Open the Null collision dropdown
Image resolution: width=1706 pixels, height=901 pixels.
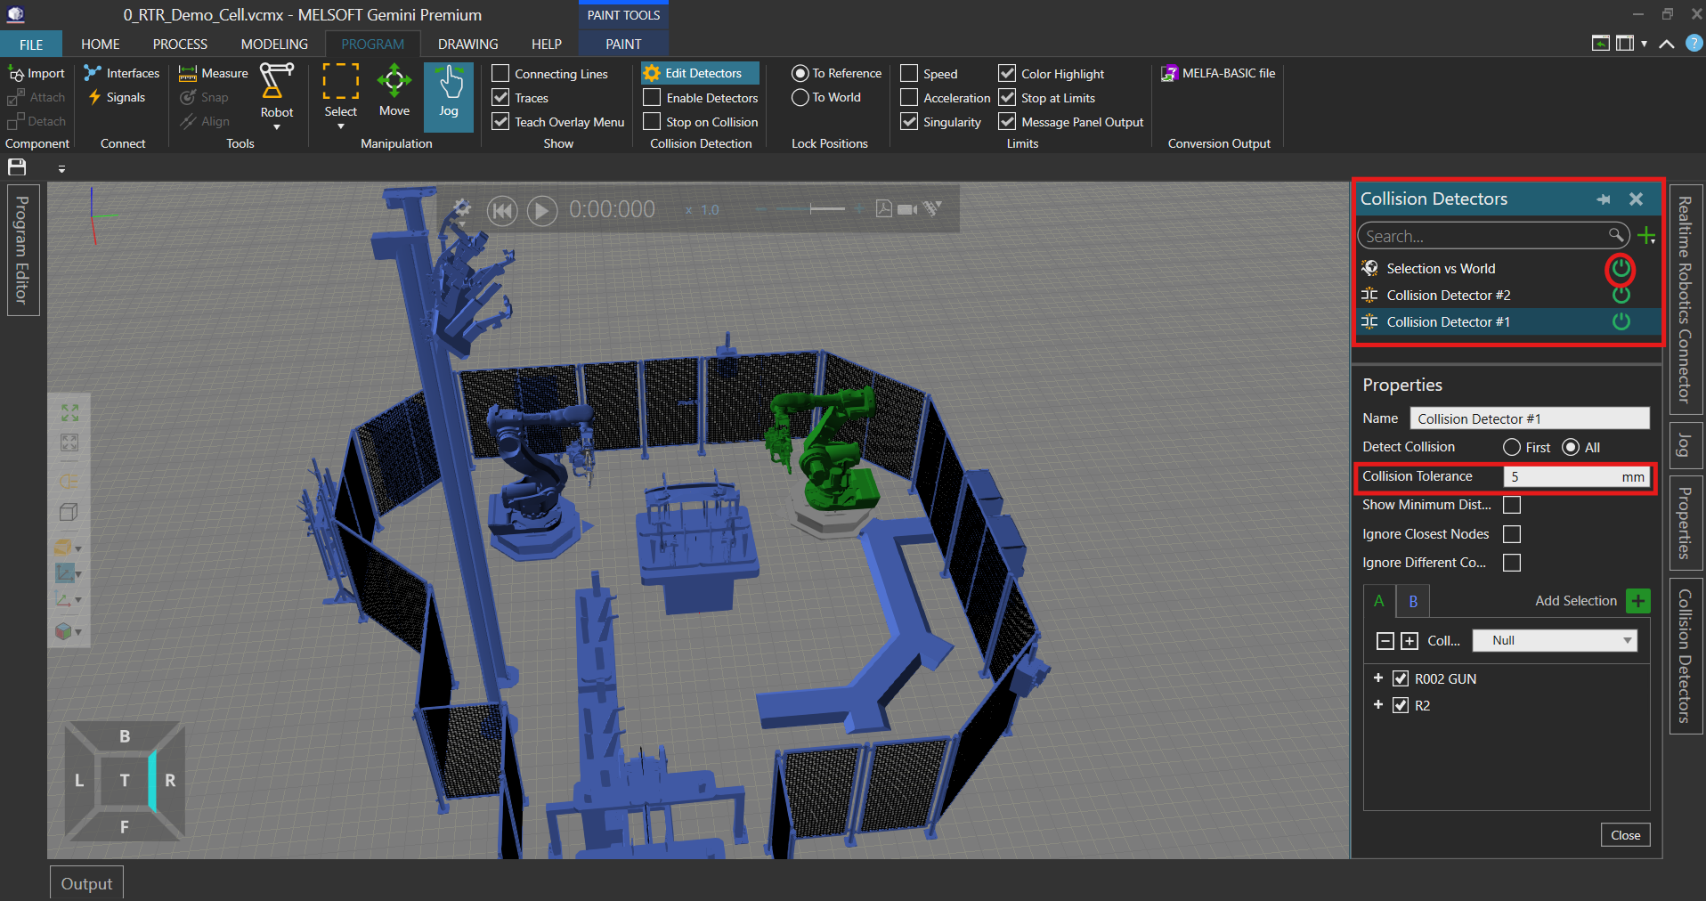click(x=1555, y=640)
